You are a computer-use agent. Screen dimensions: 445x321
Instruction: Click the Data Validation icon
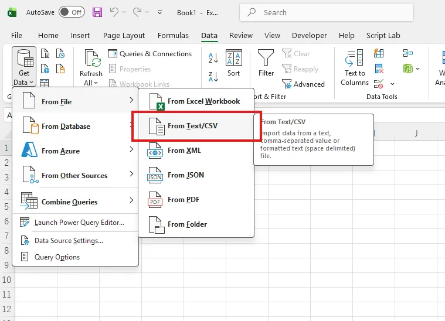click(379, 84)
